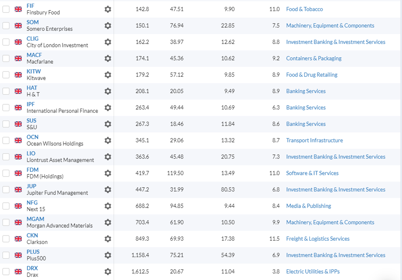Tick the checkbox for Finsbury Food
The image size is (402, 280).
tap(6, 9)
